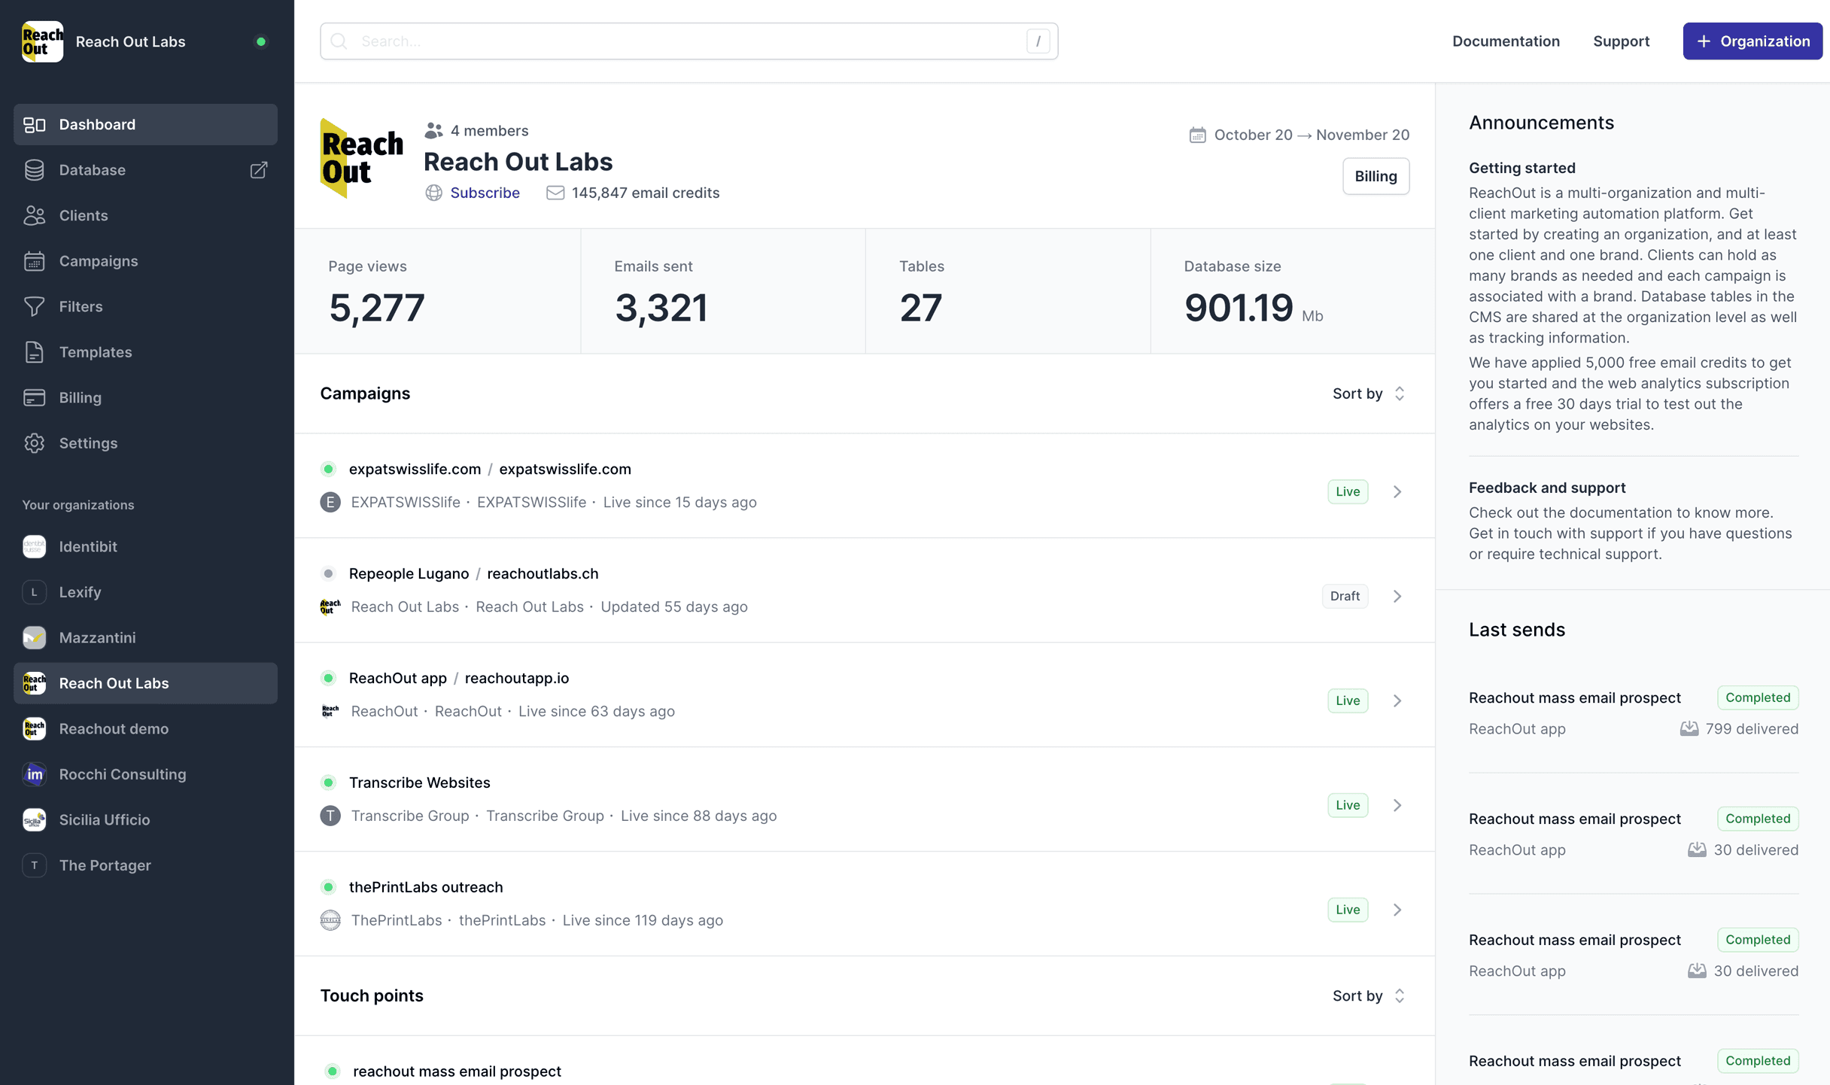Open the Documentation link
Screen dimensions: 1830x1085
[1506, 41]
